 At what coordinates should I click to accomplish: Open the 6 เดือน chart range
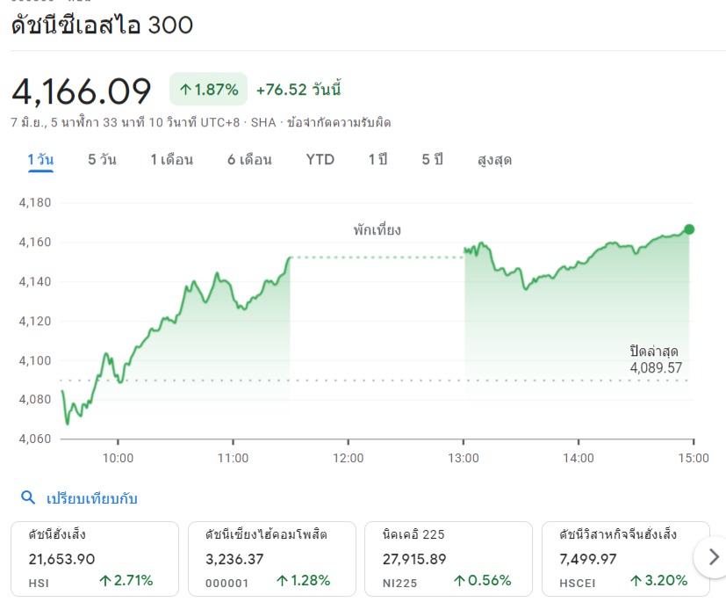tap(249, 159)
